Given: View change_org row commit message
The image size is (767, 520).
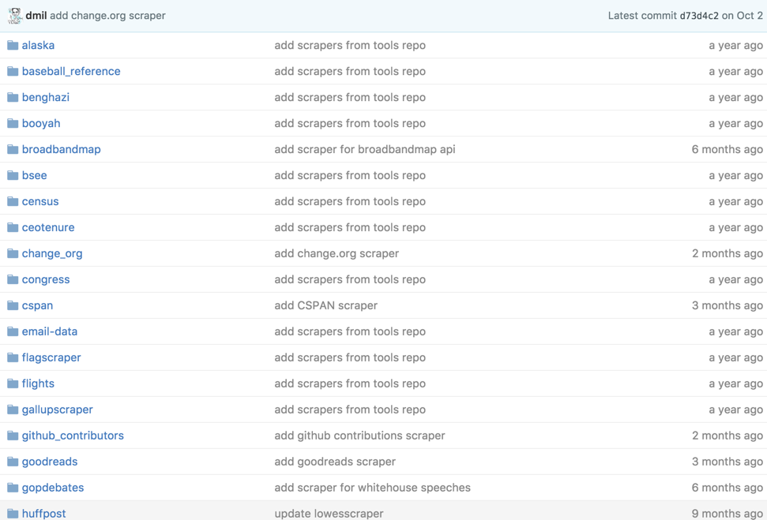Looking at the screenshot, I should (337, 253).
